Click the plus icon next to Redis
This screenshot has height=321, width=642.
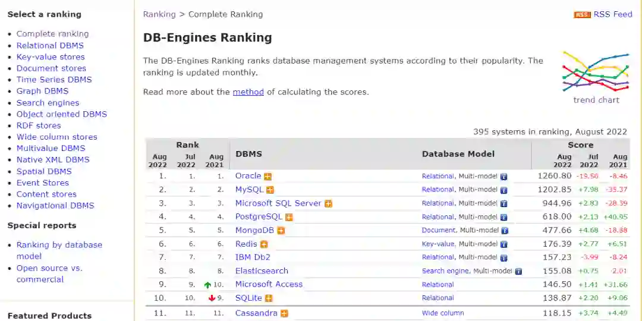pos(264,244)
